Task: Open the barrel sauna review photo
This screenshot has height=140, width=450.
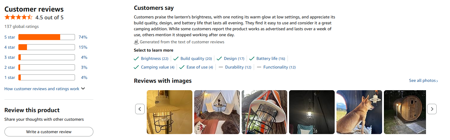Action: [405, 112]
